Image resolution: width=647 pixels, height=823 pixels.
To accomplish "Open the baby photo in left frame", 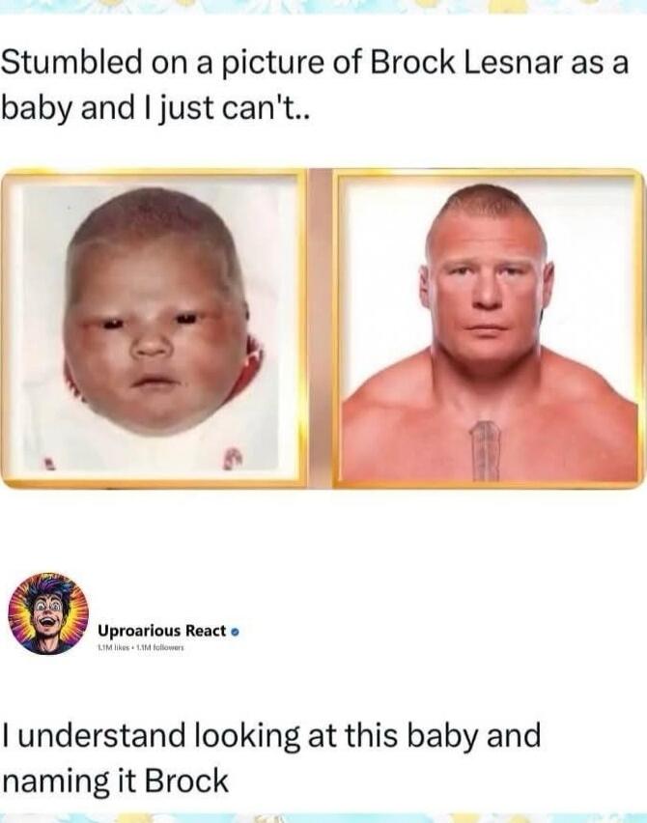I will [154, 328].
